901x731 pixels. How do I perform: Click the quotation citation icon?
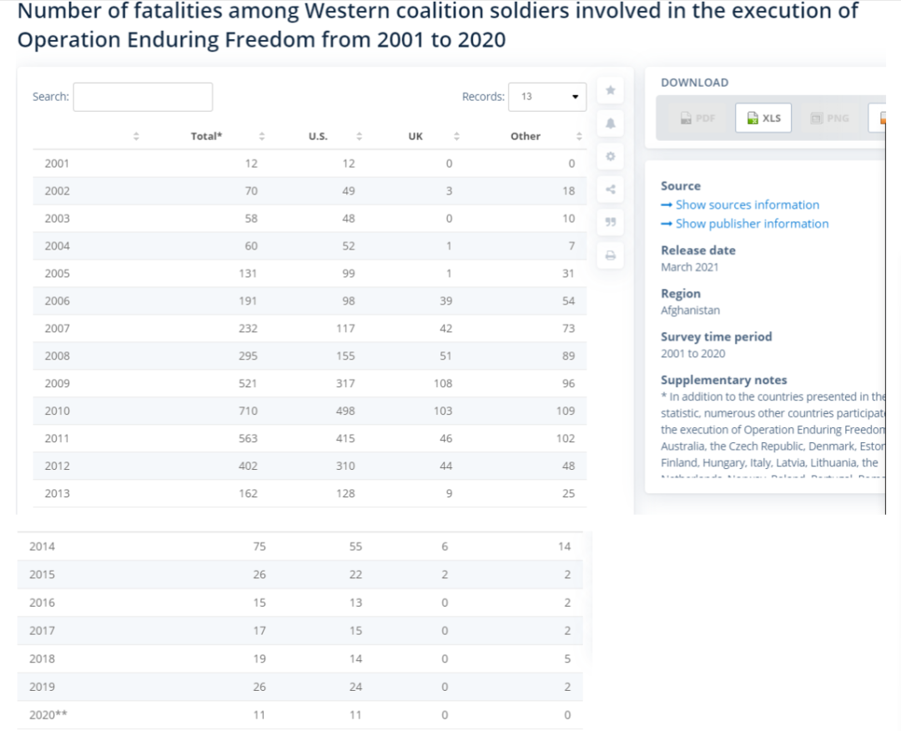point(610,223)
